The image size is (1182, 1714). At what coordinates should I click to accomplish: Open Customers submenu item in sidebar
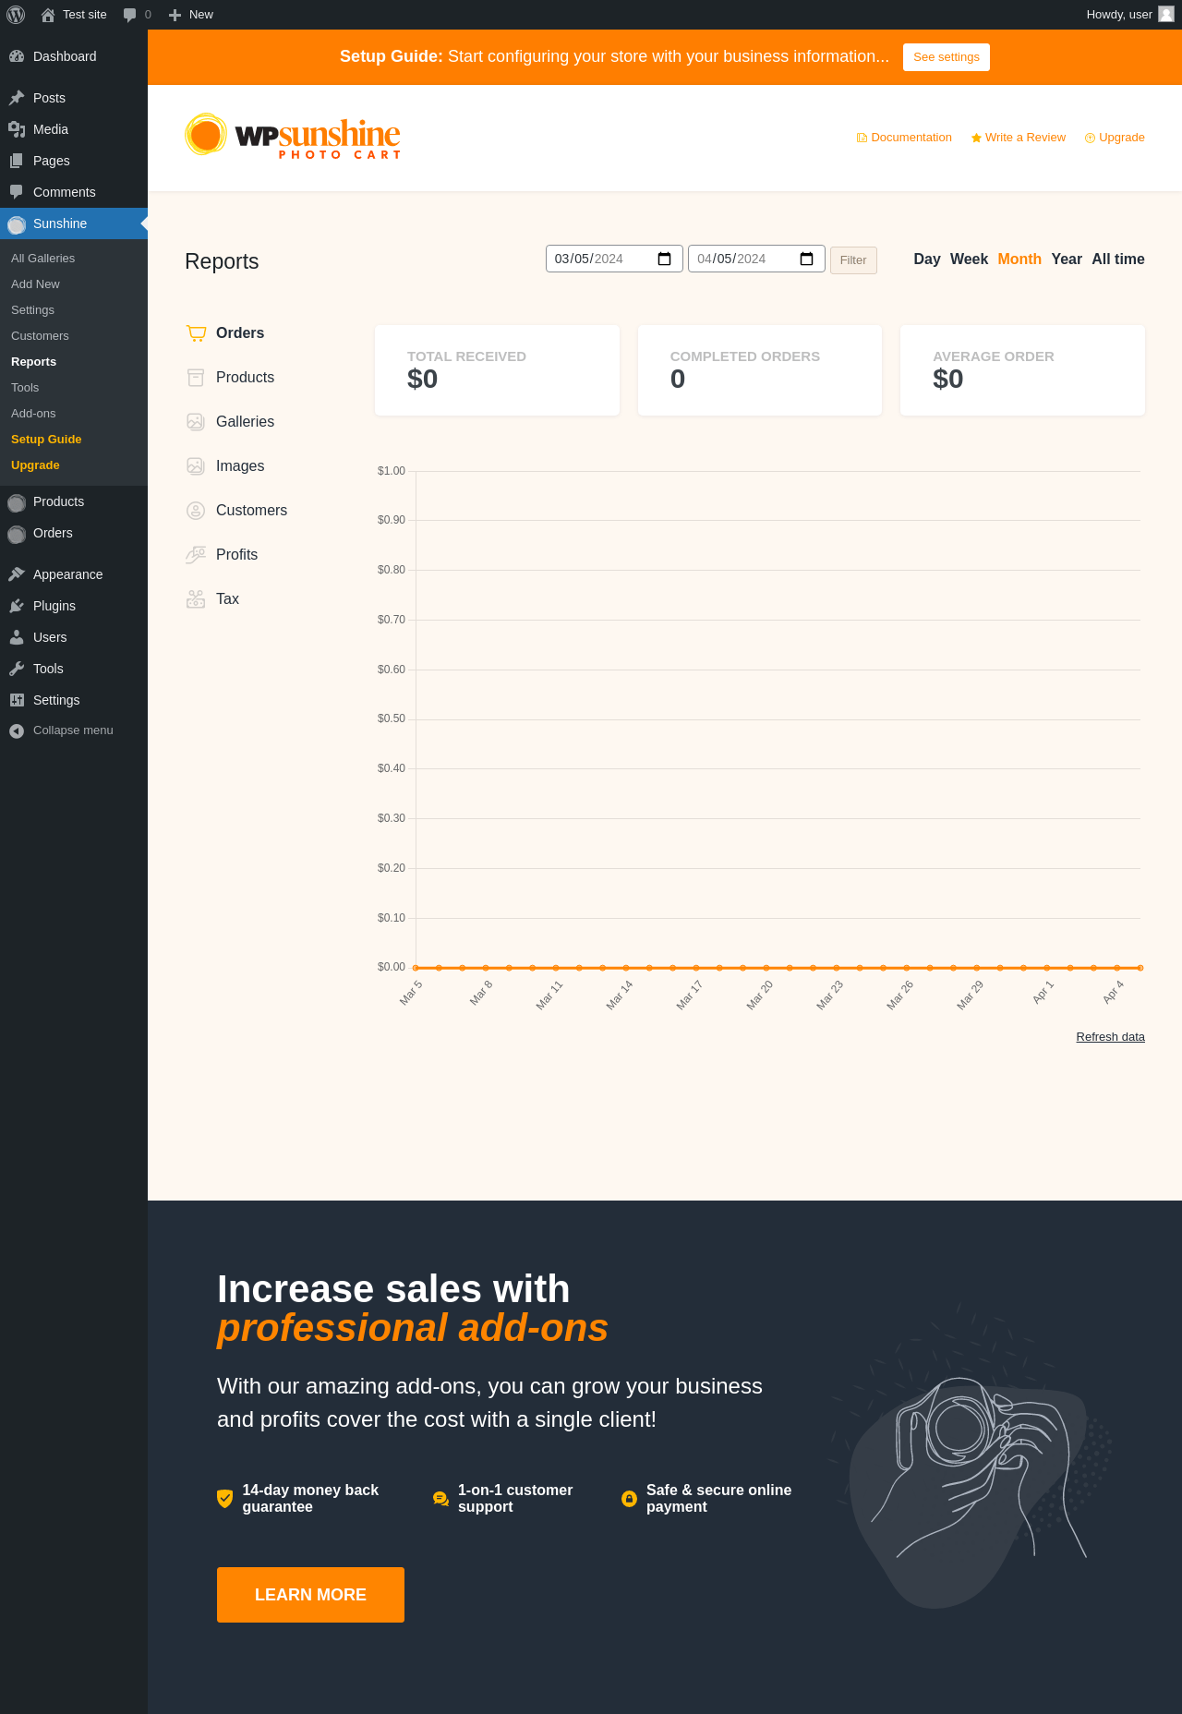click(x=74, y=336)
